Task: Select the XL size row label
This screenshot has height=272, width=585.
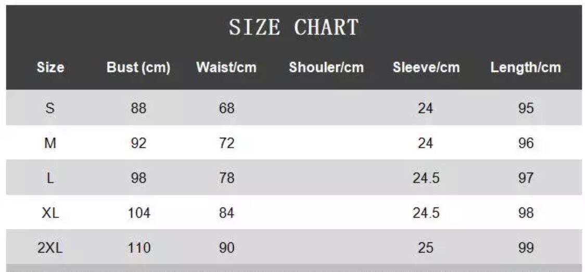Action: pos(50,213)
